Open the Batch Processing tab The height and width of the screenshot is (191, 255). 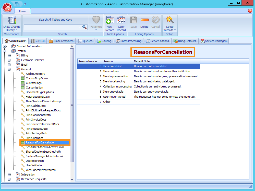click(x=128, y=41)
